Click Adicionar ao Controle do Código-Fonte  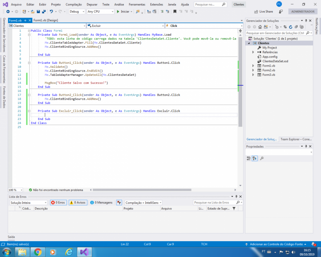click(276, 244)
